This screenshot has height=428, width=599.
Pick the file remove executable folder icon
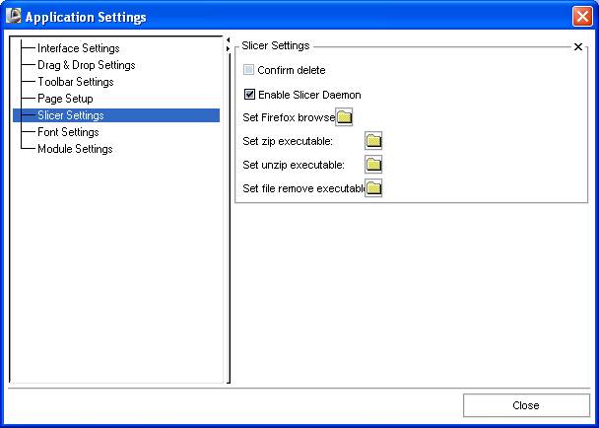pos(373,188)
